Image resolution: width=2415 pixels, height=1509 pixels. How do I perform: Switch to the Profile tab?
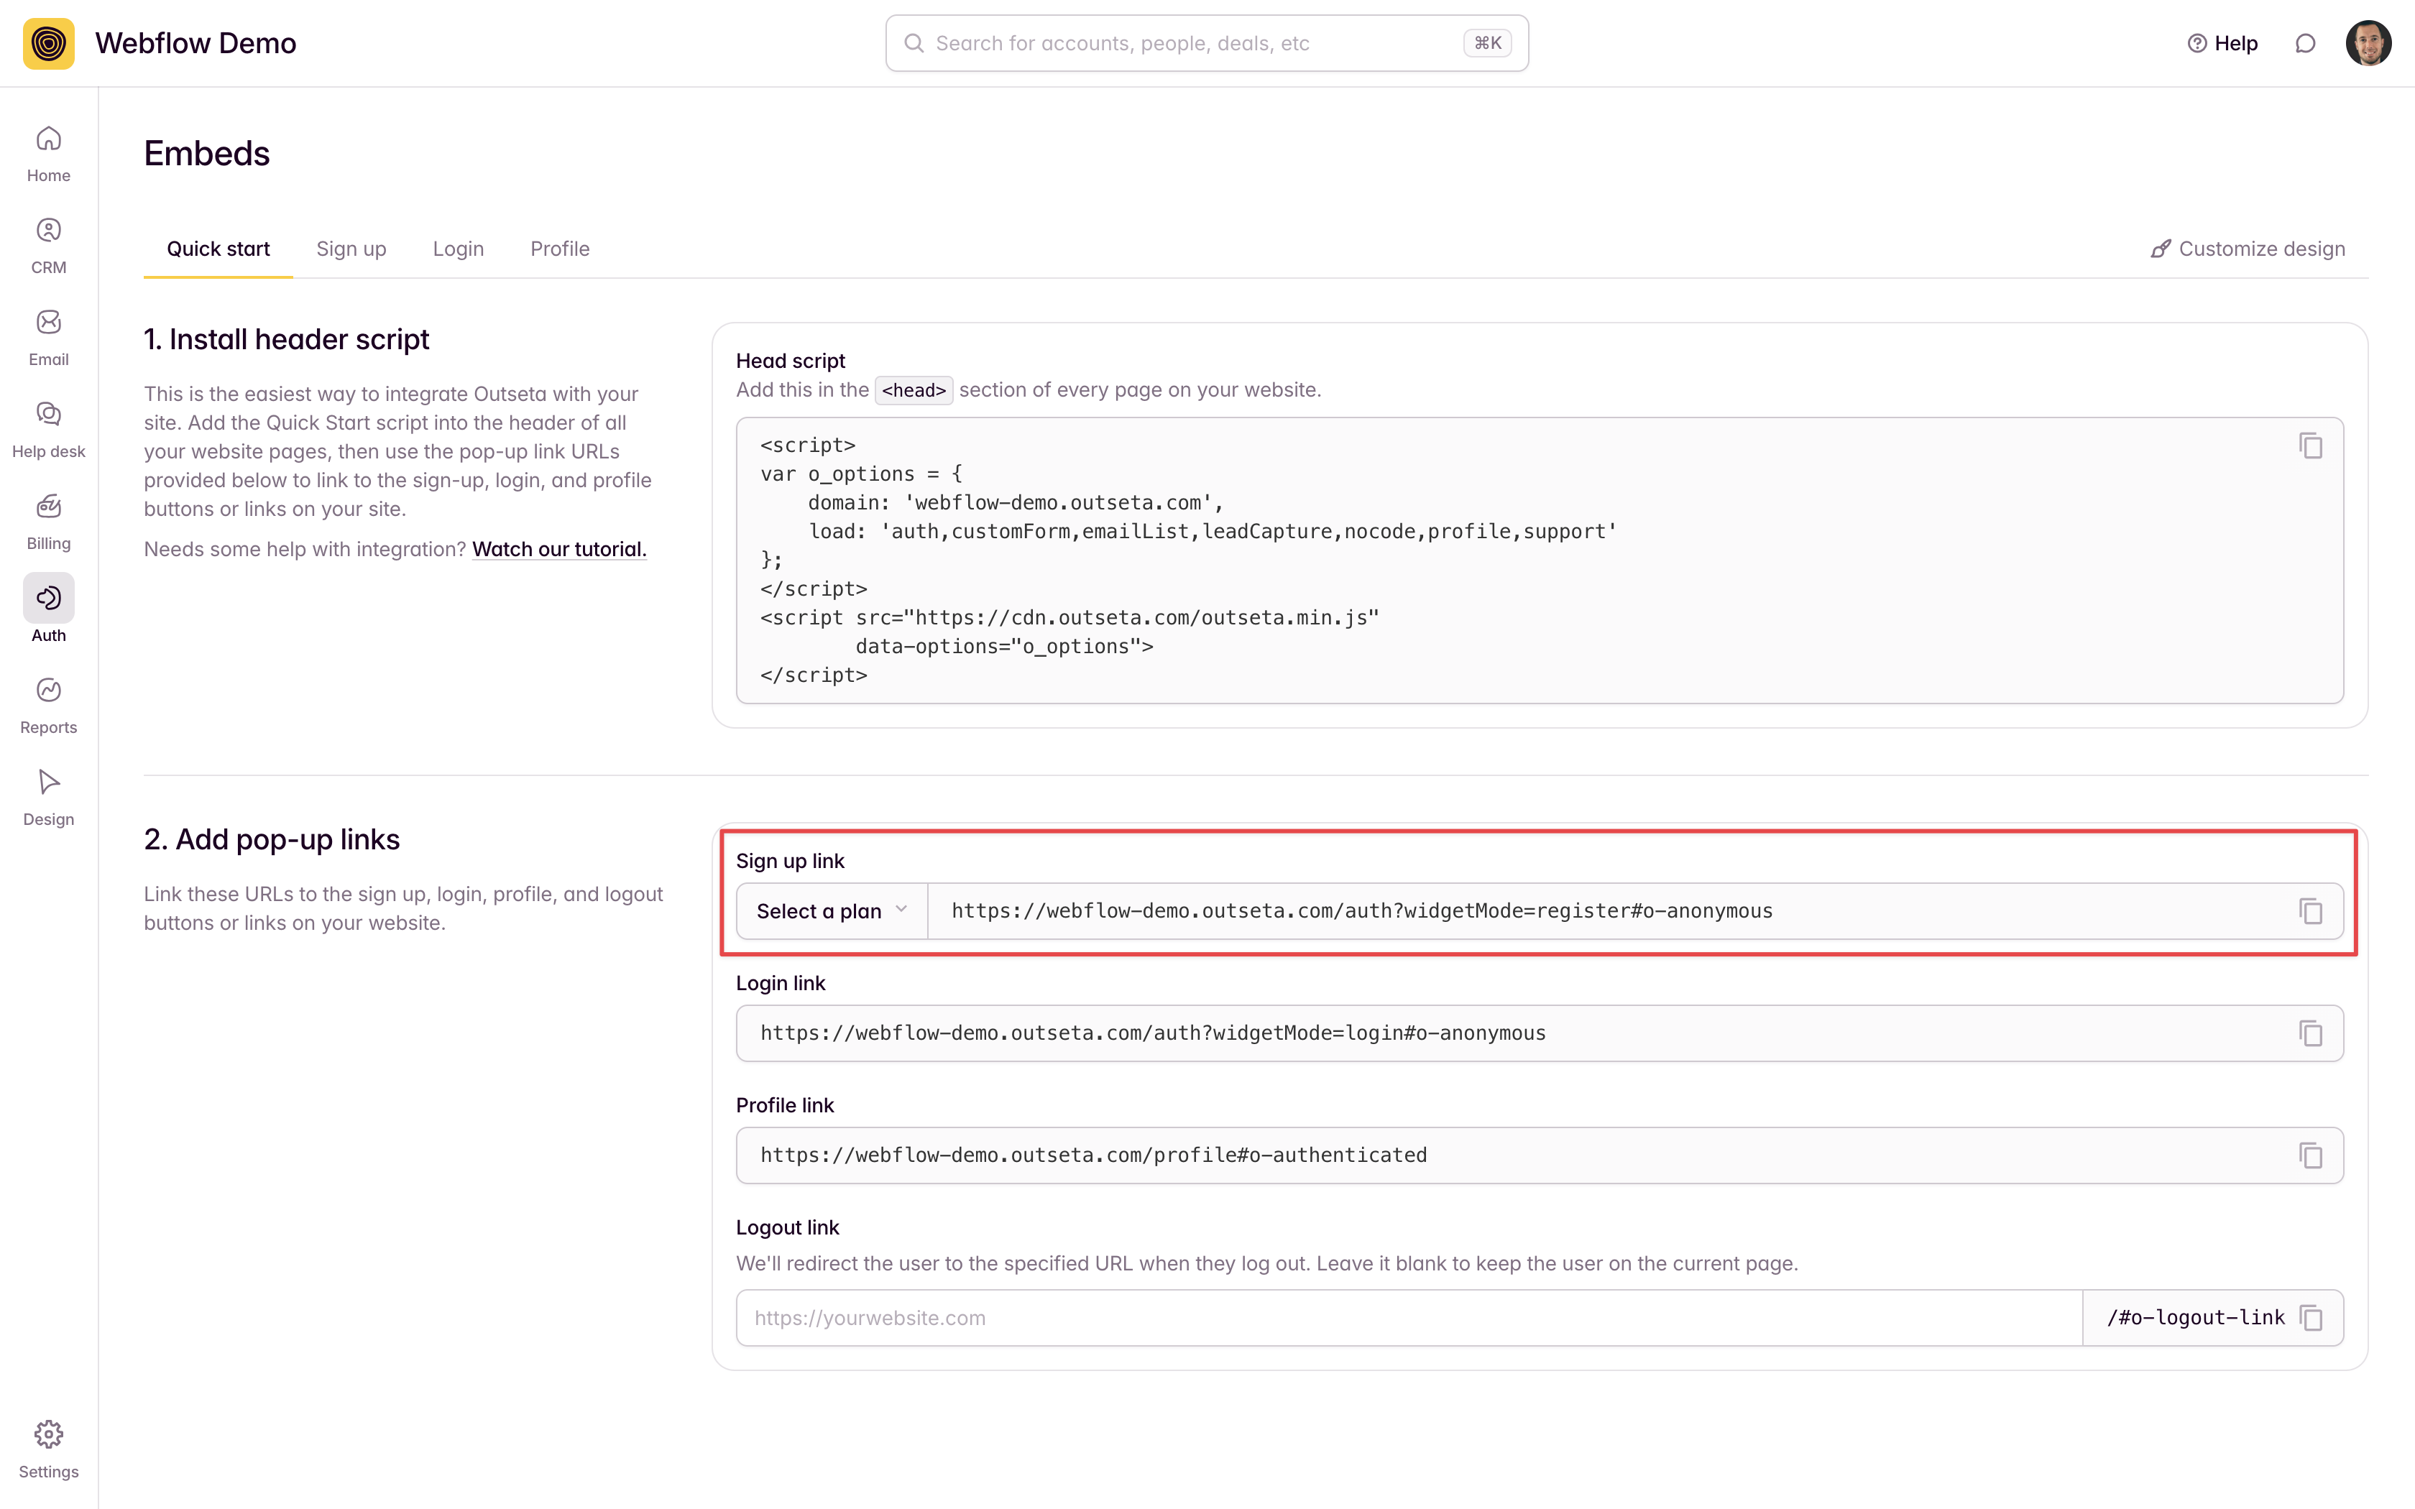pyautogui.click(x=559, y=249)
